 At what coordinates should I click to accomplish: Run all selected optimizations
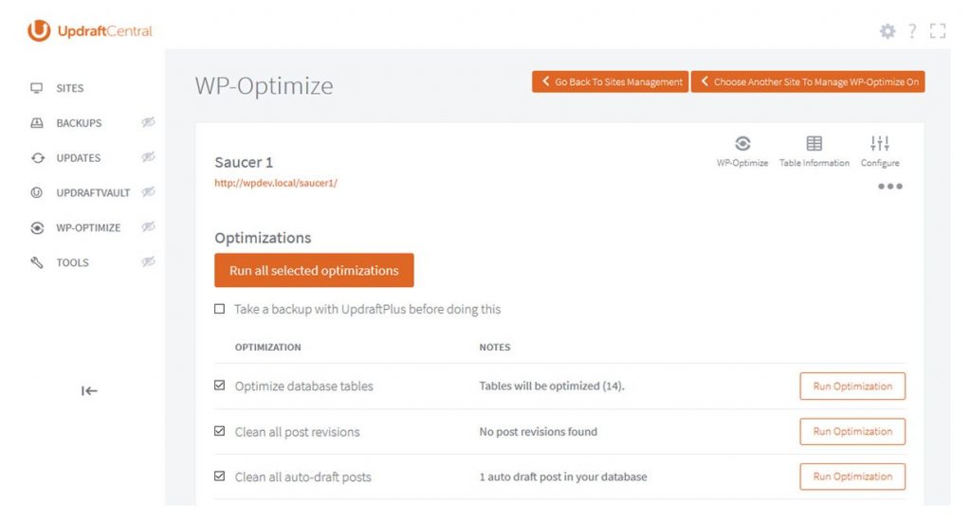pos(314,270)
